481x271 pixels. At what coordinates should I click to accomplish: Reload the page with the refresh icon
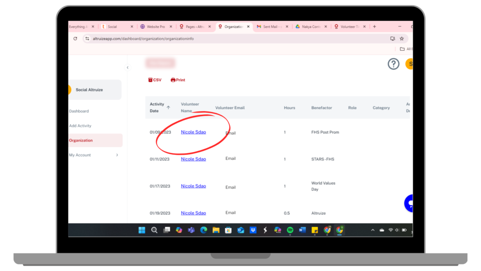click(75, 39)
